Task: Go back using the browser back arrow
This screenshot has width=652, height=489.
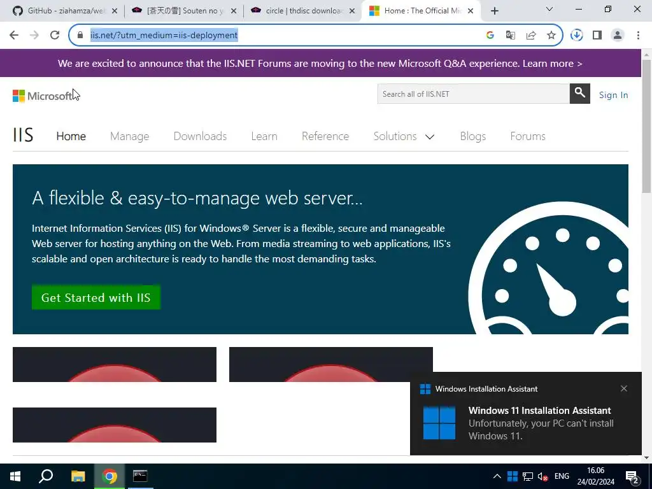Action: click(x=14, y=36)
